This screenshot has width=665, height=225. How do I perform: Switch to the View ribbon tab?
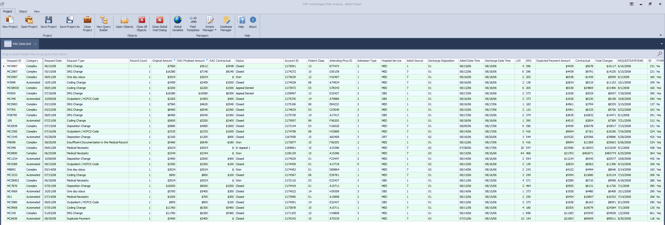click(x=37, y=11)
